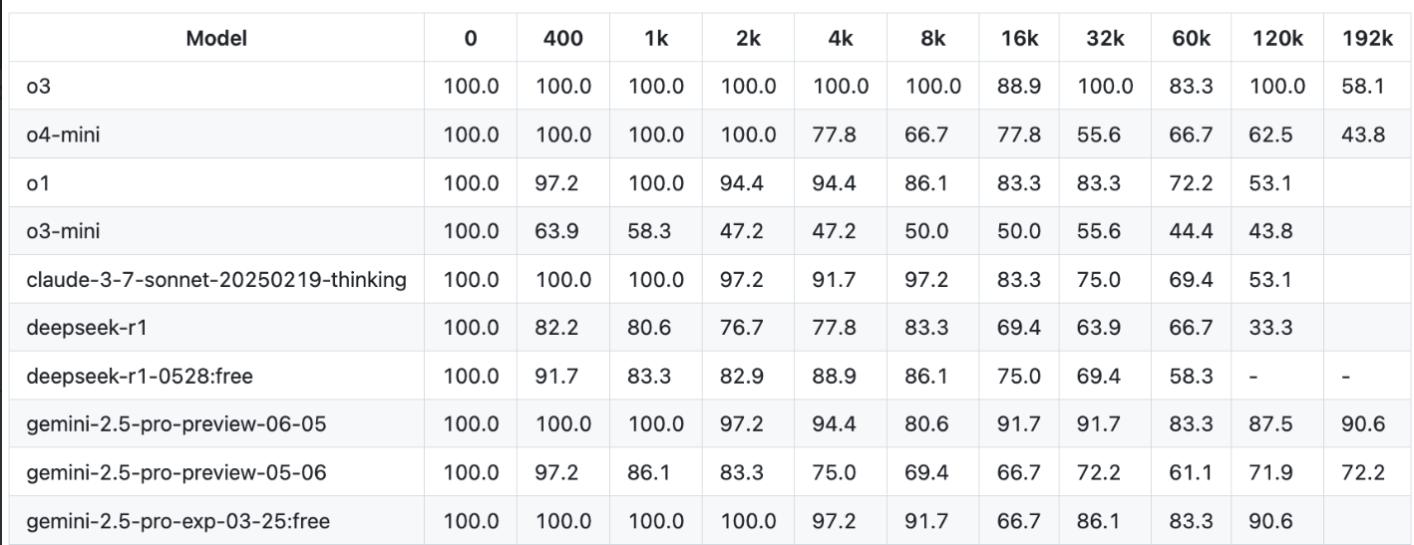Click the 16k column header

click(x=1019, y=38)
